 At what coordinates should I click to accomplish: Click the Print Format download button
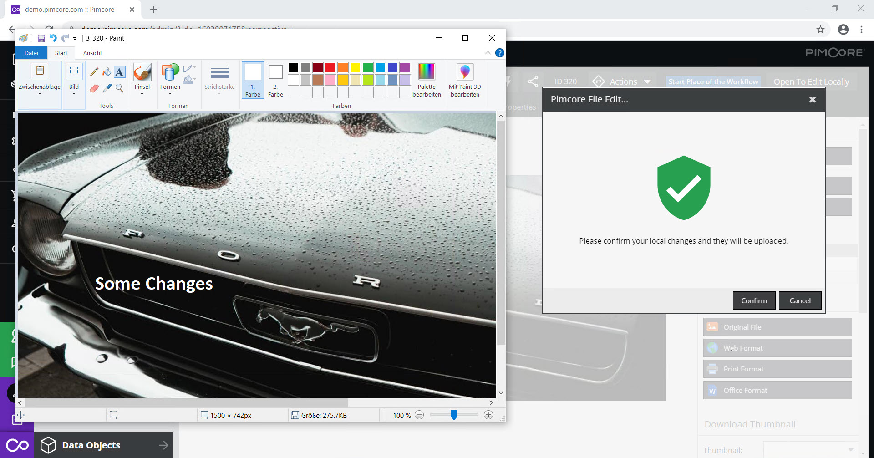777,369
